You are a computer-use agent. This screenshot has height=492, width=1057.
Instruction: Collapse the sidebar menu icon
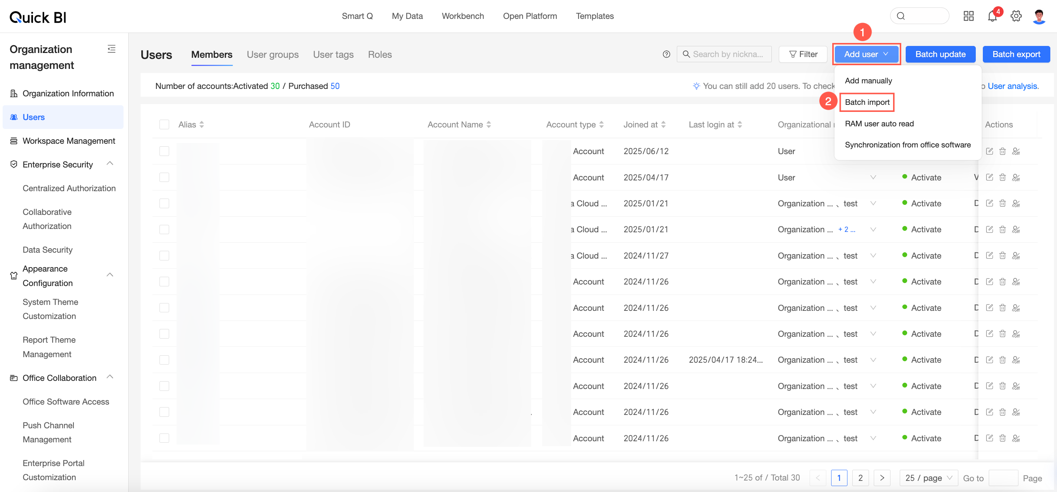coord(111,49)
